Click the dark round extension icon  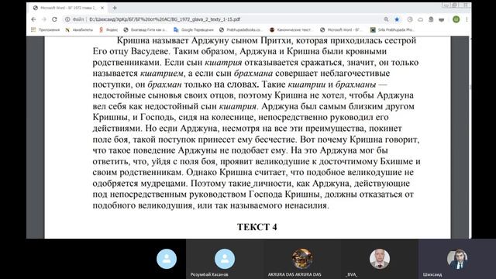coord(431,19)
